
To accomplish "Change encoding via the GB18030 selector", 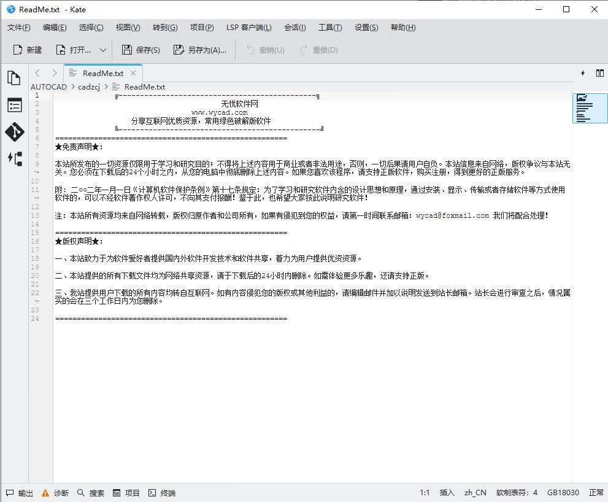I will (563, 493).
